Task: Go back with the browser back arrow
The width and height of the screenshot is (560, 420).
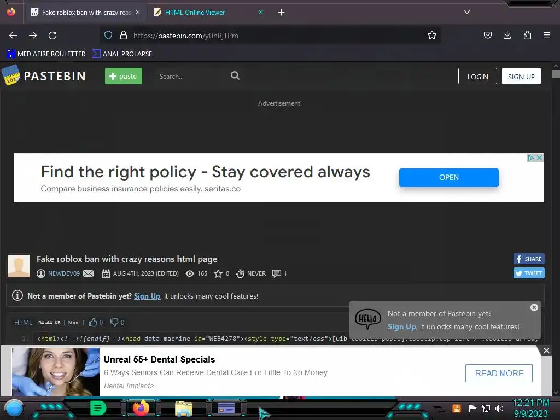Action: coord(13,36)
